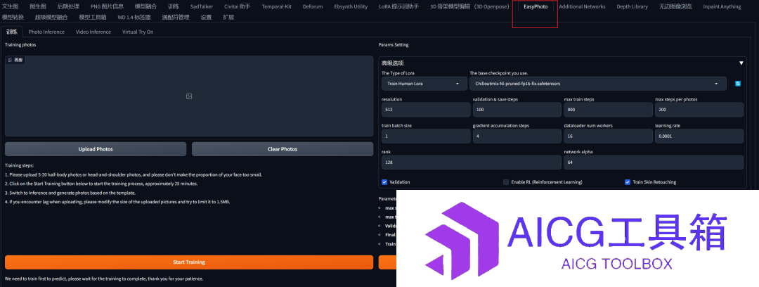The height and width of the screenshot is (287, 759).
Task: Refresh the base checkpoint list
Action: [738, 84]
